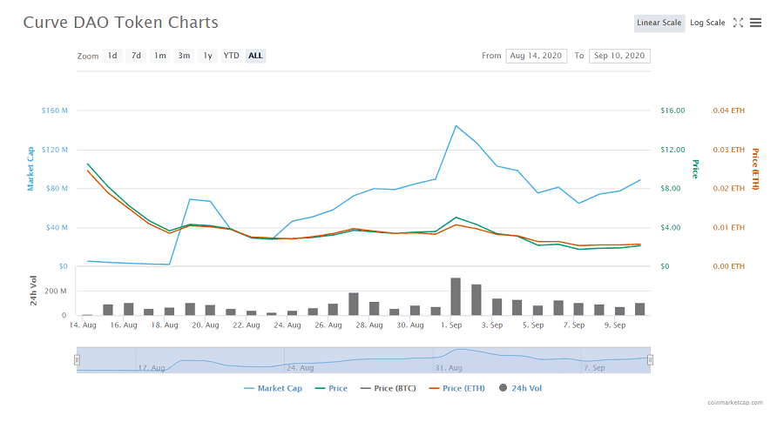The height and width of the screenshot is (422, 784).
Task: Click the tallest volume bar on 1. Sep
Action: (456, 297)
